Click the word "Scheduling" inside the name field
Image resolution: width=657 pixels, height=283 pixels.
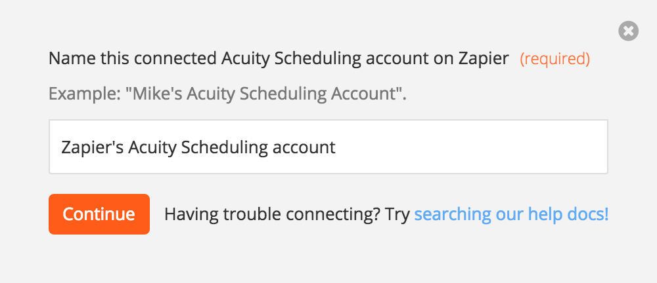(225, 147)
